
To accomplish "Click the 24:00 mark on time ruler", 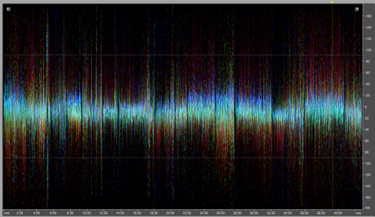I will click(204, 213).
